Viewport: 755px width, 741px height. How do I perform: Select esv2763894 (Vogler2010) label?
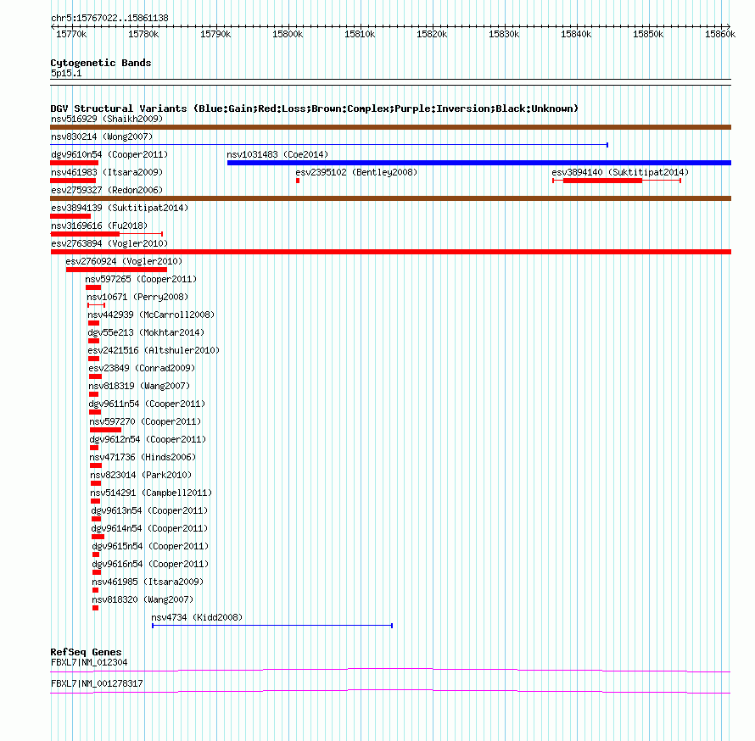[x=109, y=243]
